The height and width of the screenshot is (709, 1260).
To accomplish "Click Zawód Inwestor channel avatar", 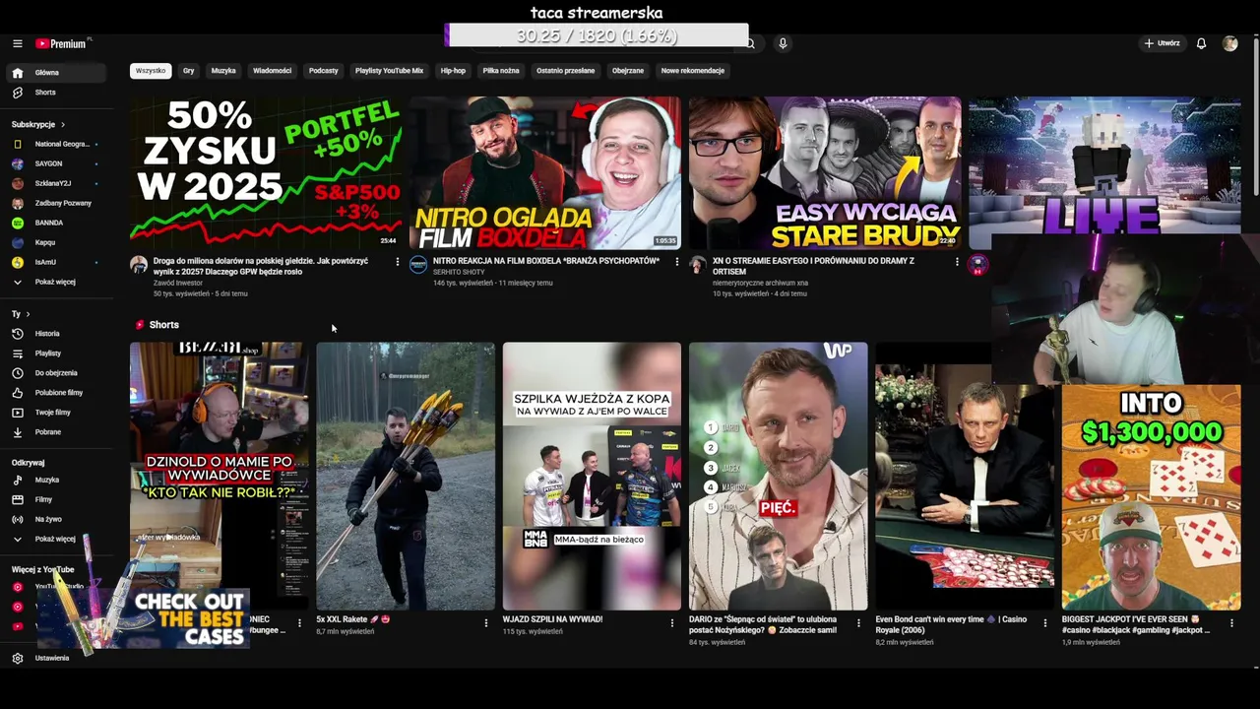I will coord(139,265).
